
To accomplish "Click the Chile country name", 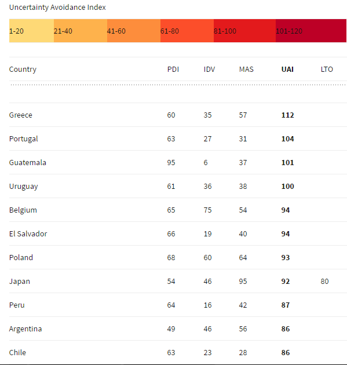I will tap(17, 352).
